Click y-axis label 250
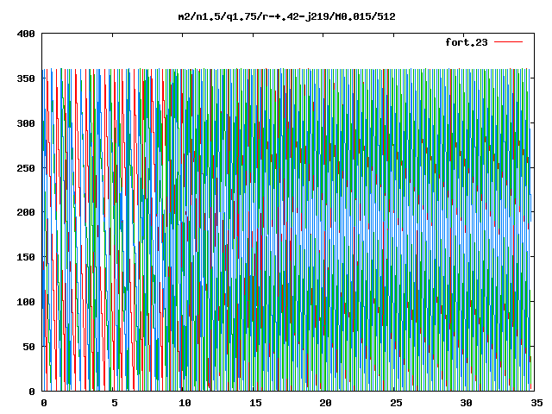 [x=26, y=168]
